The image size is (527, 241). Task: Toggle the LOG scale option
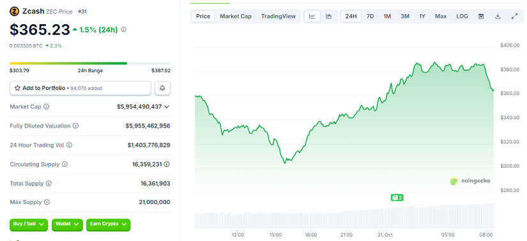pyautogui.click(x=462, y=16)
